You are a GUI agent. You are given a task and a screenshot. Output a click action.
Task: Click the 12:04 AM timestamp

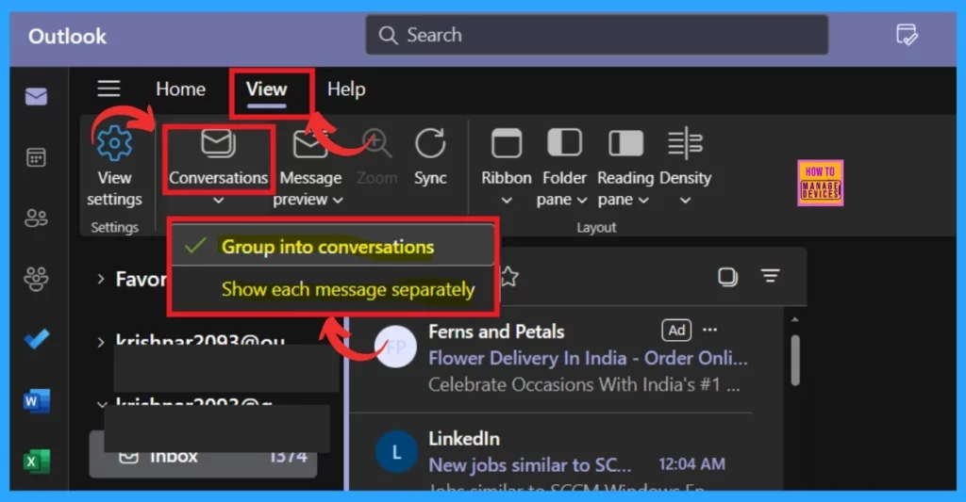coord(691,464)
